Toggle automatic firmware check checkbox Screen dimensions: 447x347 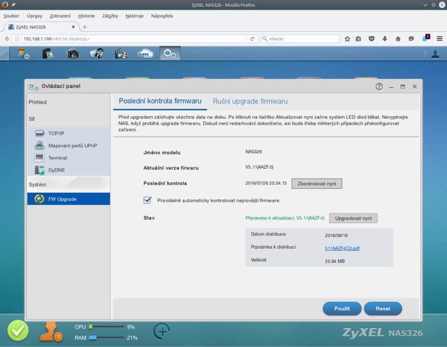coord(148,200)
